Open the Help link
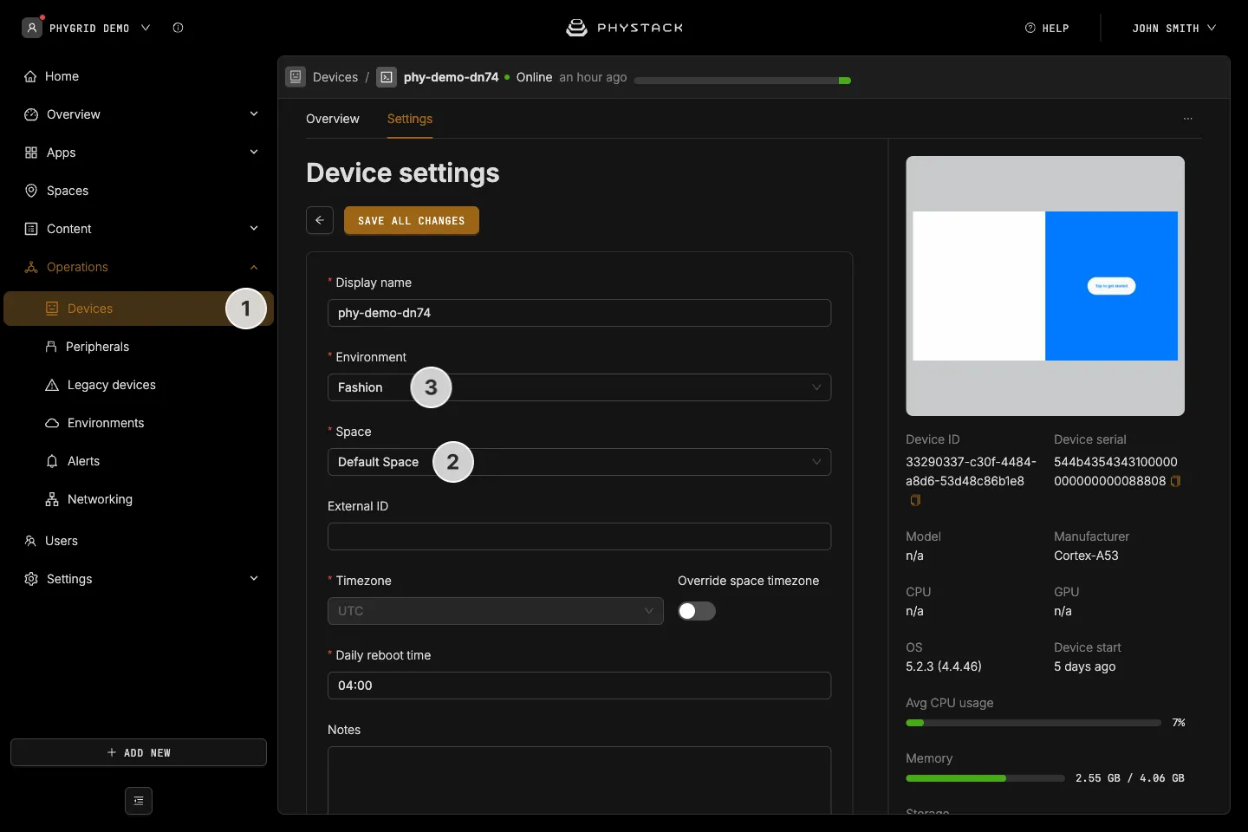Screen dimensions: 1248x832 (x=1047, y=28)
